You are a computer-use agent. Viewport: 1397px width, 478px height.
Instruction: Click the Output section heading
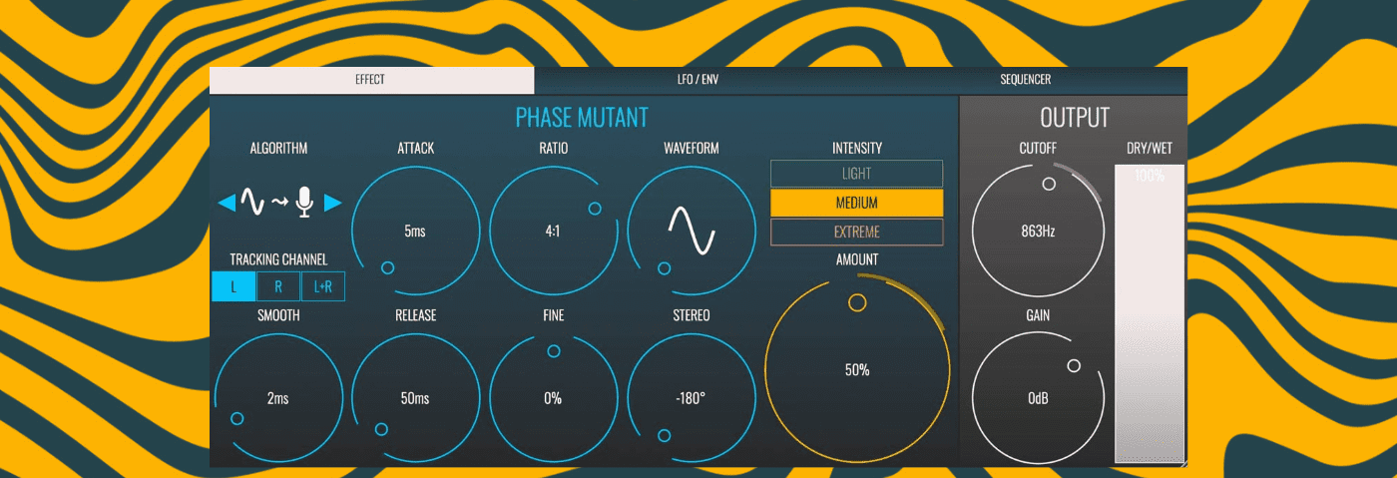point(1075,117)
